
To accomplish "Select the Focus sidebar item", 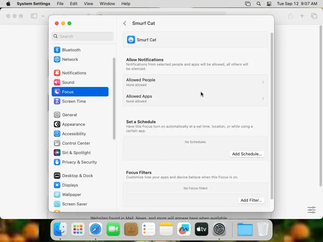I will click(x=80, y=92).
